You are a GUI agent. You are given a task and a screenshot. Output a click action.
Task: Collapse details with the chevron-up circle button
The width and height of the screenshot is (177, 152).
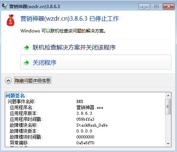8,81
